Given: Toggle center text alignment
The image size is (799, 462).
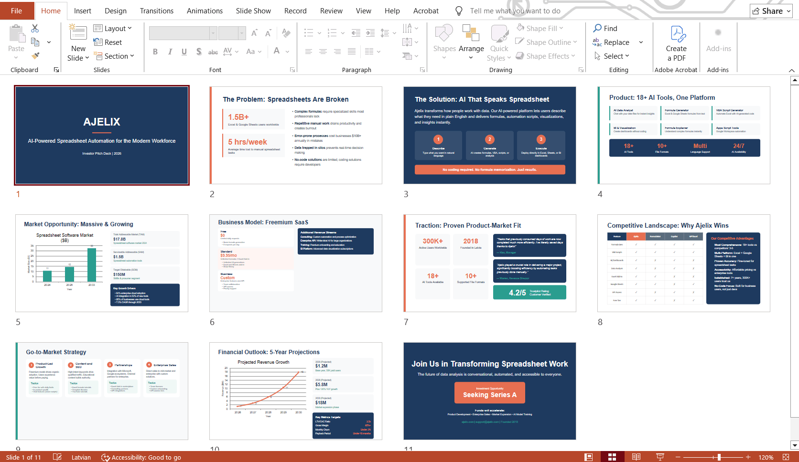Looking at the screenshot, I should (x=323, y=52).
